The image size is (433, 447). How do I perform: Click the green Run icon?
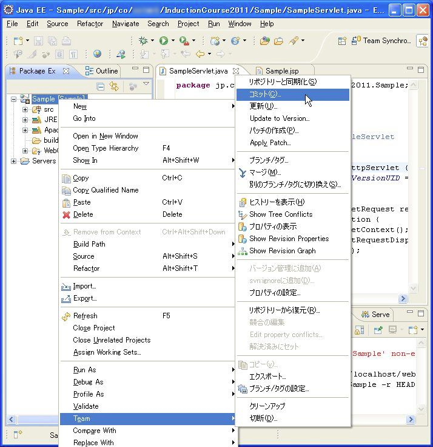(164, 41)
